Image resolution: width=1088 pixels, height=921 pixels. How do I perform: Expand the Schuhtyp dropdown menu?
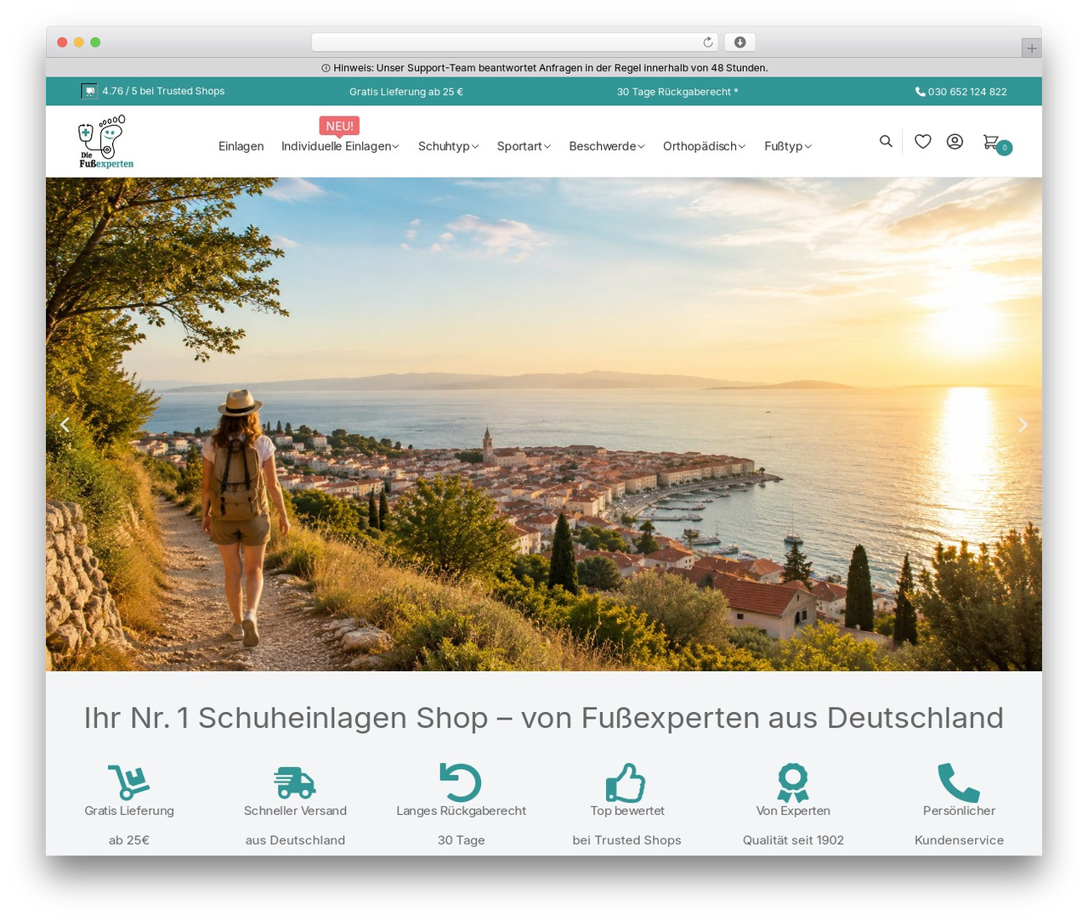point(448,146)
